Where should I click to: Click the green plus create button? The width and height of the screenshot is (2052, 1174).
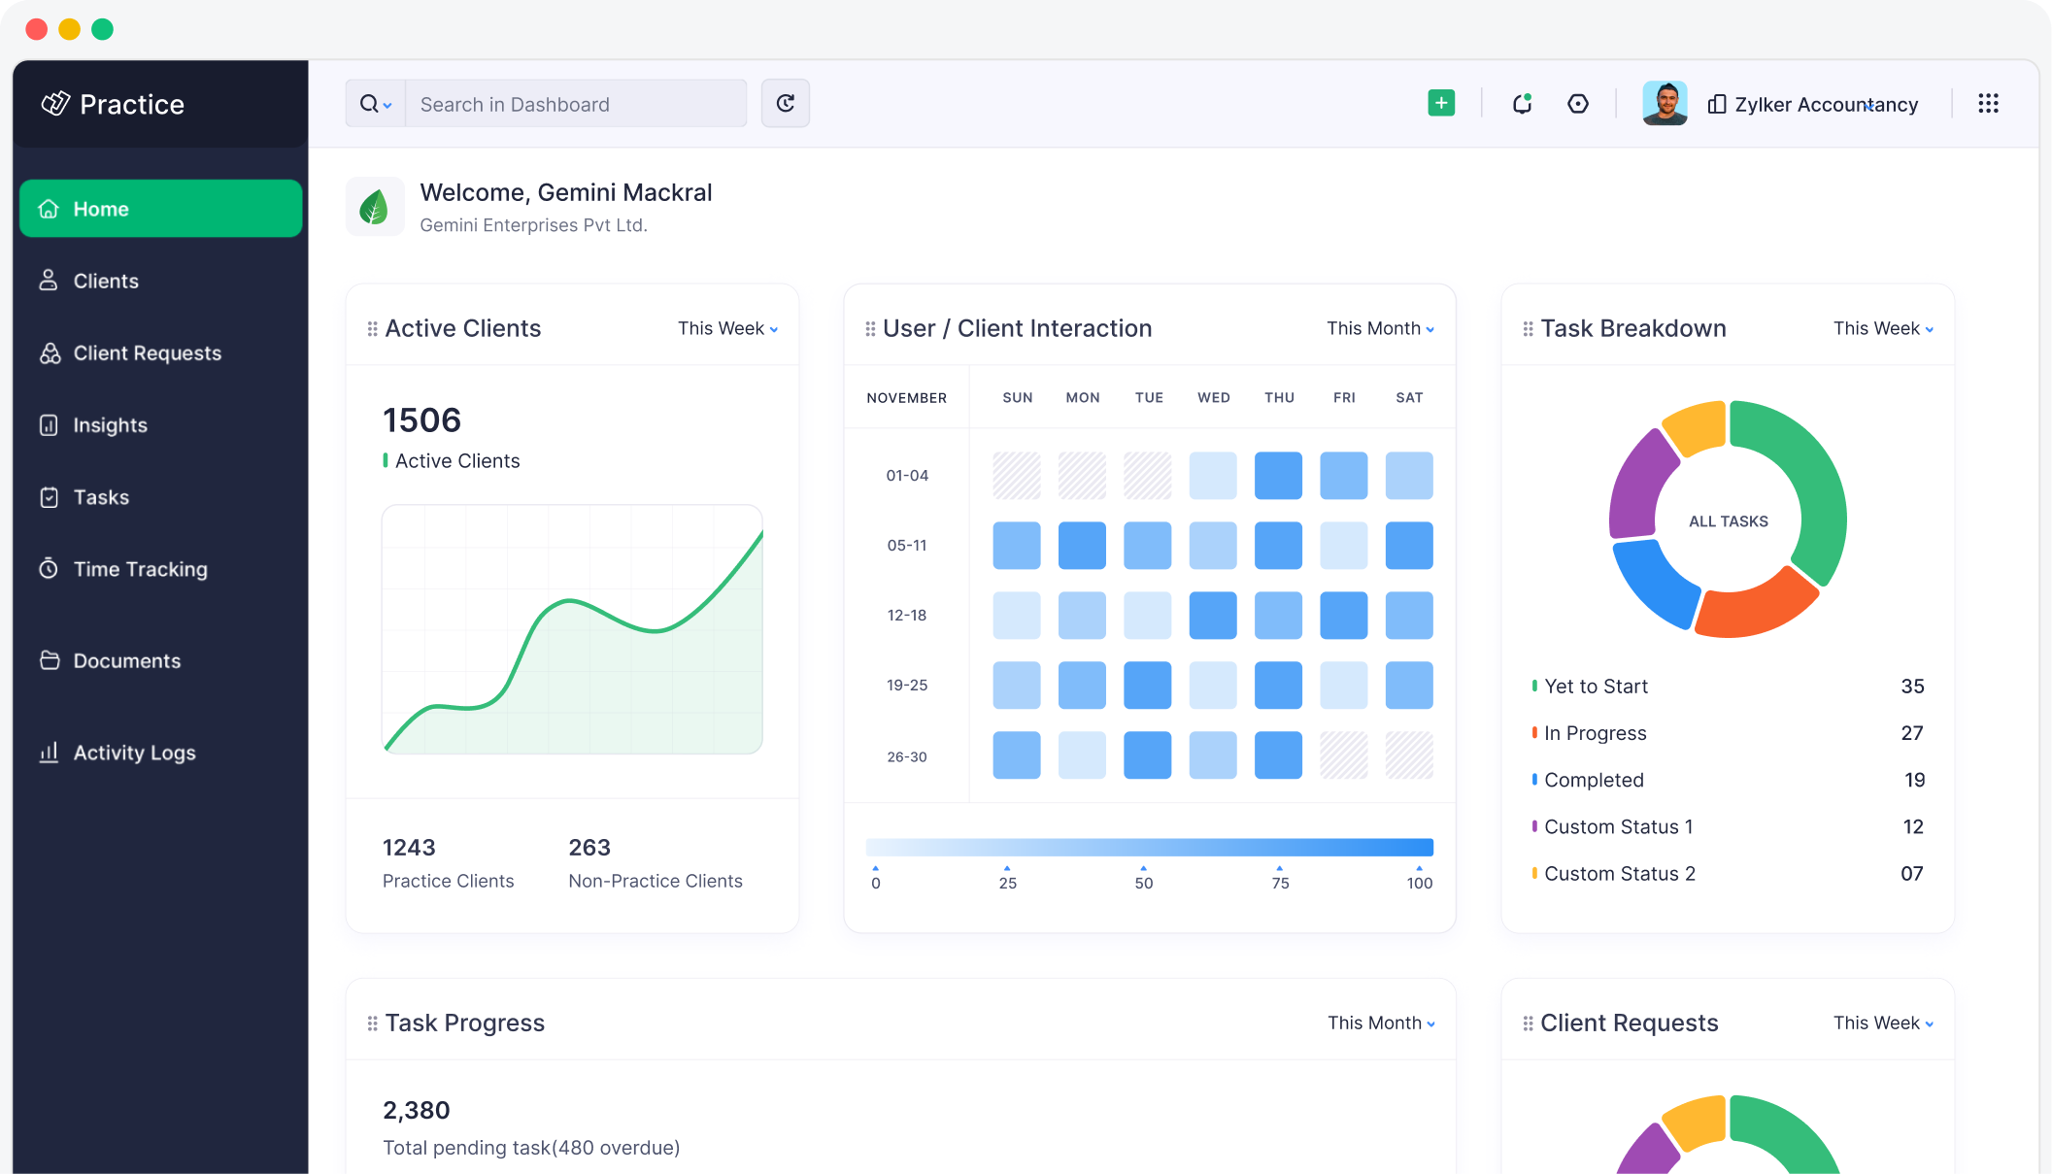[x=1441, y=103]
